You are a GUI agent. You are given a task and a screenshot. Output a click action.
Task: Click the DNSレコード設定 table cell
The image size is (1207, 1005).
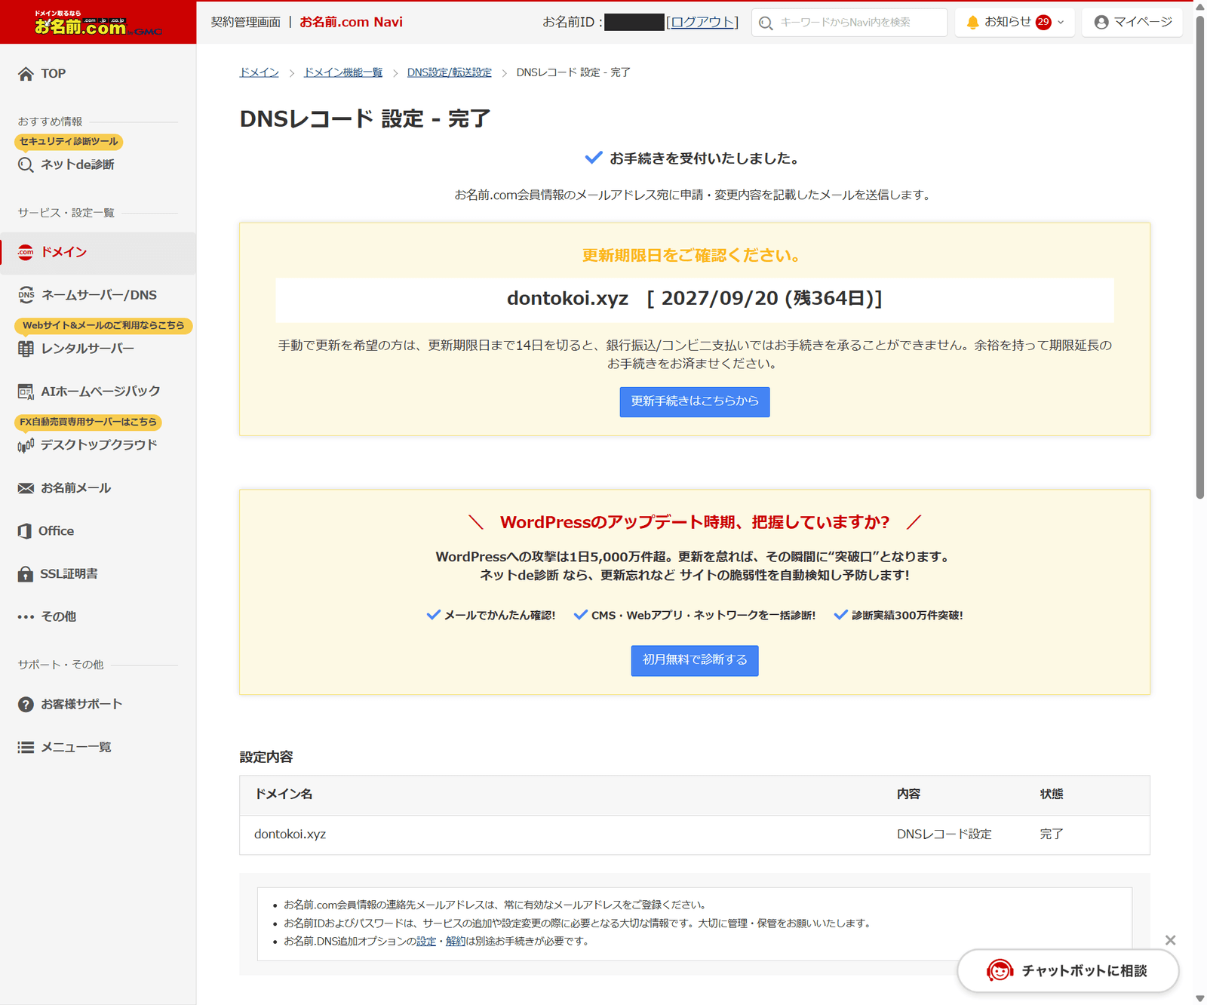tap(944, 834)
